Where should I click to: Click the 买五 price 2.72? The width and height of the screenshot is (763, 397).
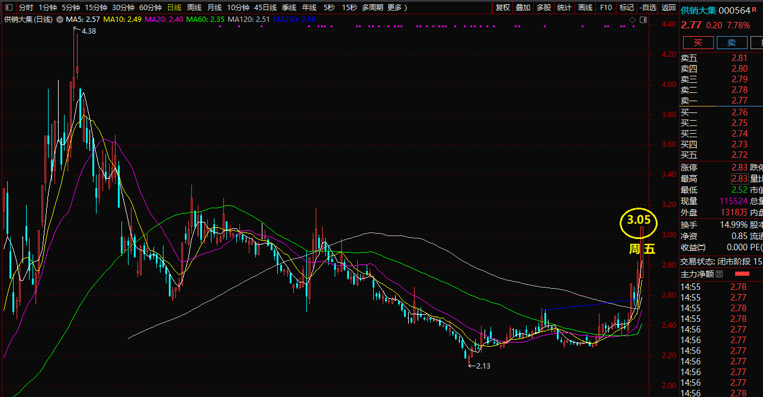tap(739, 155)
